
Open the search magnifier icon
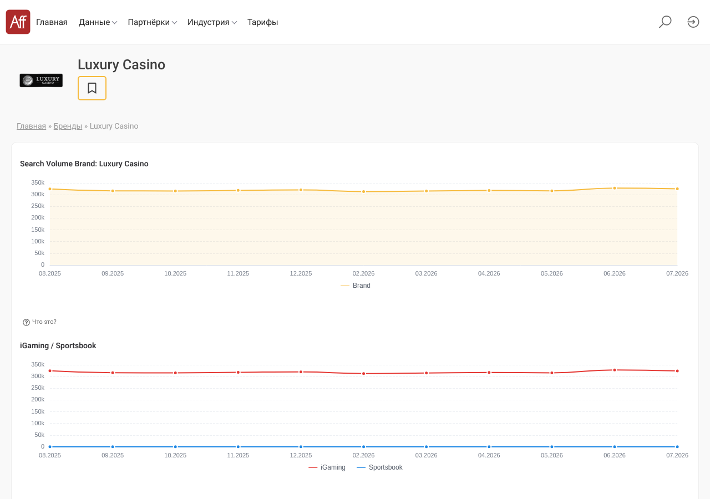665,22
